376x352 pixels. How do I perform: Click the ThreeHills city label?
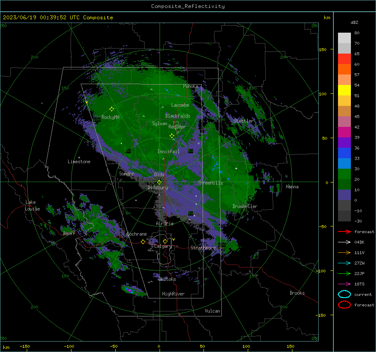coord(210,183)
